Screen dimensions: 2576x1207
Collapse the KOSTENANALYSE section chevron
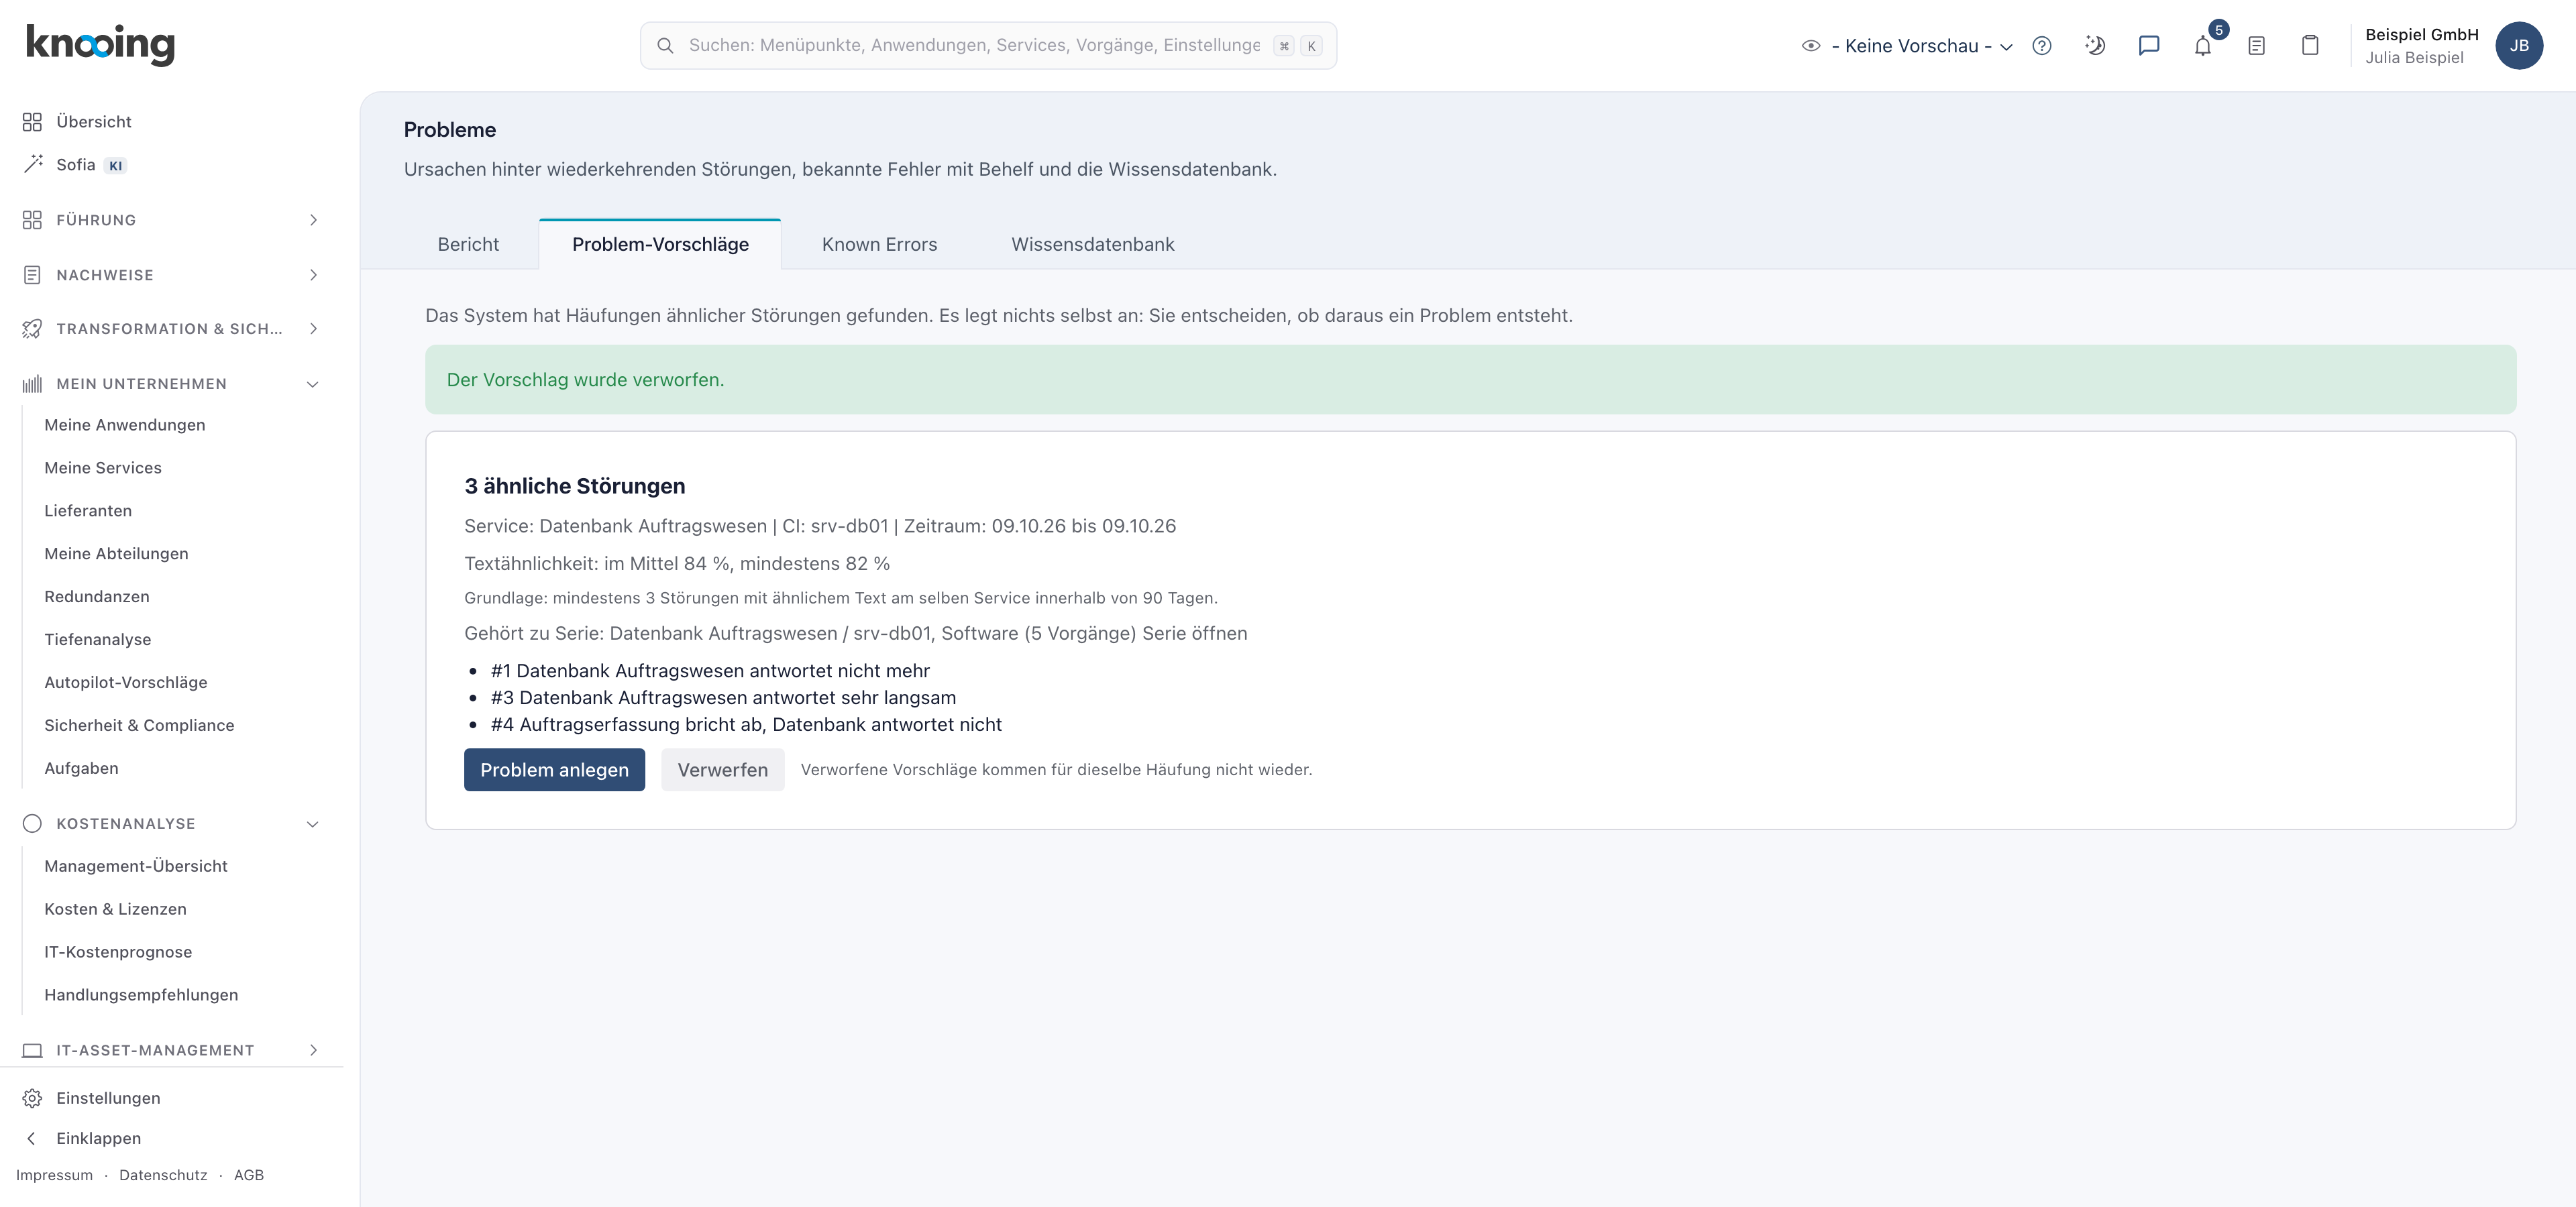click(313, 824)
